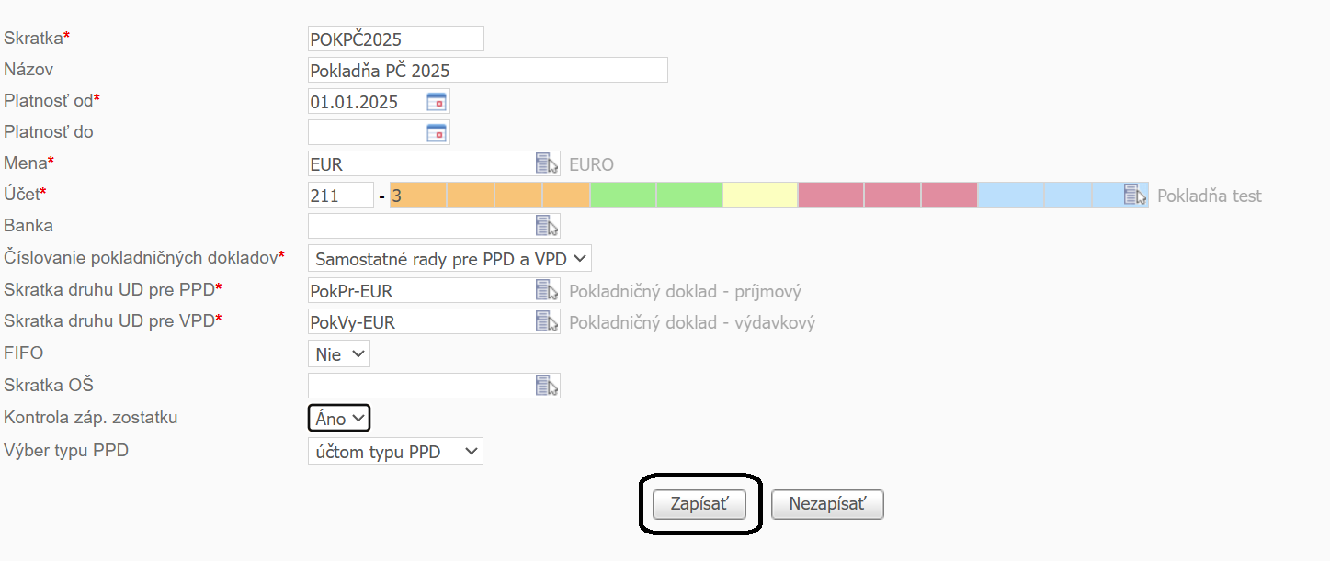Image resolution: width=1330 pixels, height=561 pixels.
Task: Click the Zapísať button
Action: [699, 503]
